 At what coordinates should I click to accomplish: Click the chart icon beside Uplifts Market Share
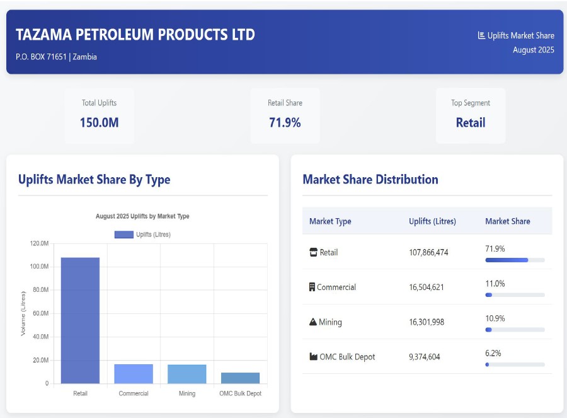[x=481, y=36]
